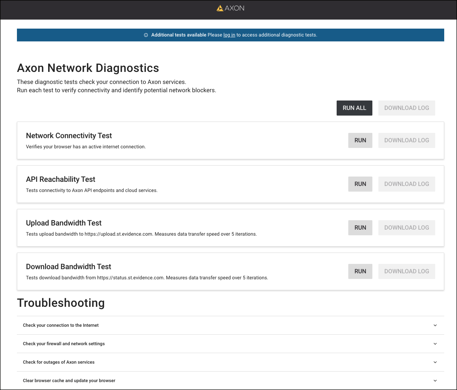457x390 pixels.
Task: Run the Network Connectivity Test
Action: [360, 140]
